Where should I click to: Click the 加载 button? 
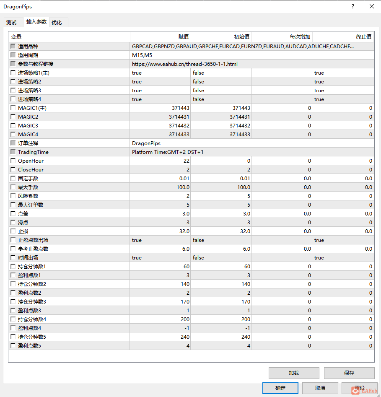294,373
